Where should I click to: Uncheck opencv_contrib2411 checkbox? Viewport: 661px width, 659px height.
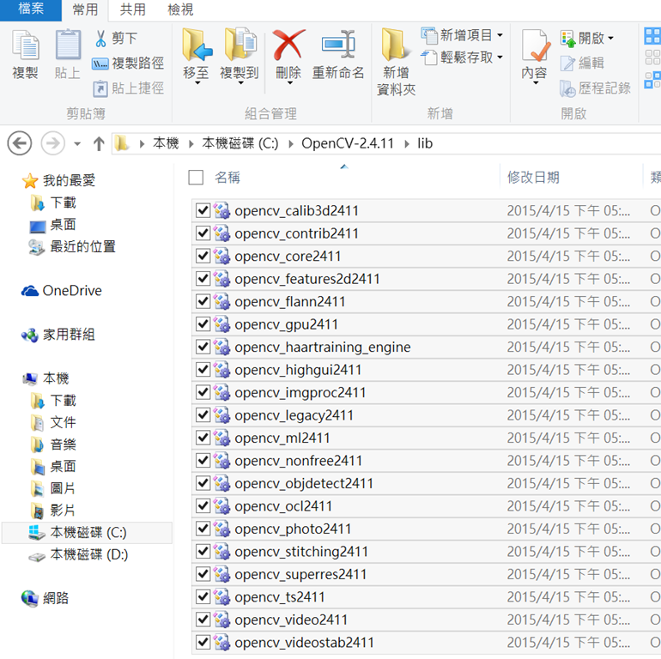coord(203,233)
